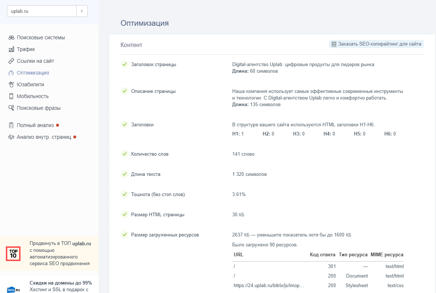This screenshot has width=436, height=293.
Task: Click the uplab.ru domain input field
Action: click(41, 11)
